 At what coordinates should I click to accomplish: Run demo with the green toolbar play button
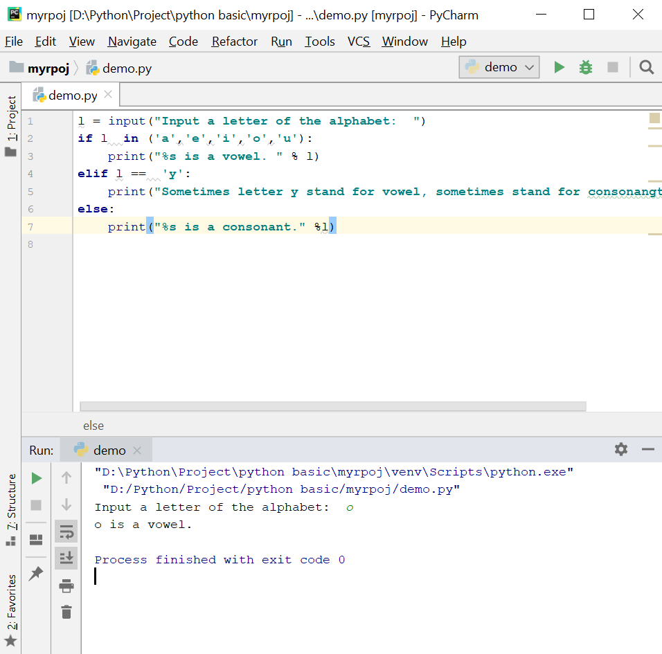pos(559,67)
